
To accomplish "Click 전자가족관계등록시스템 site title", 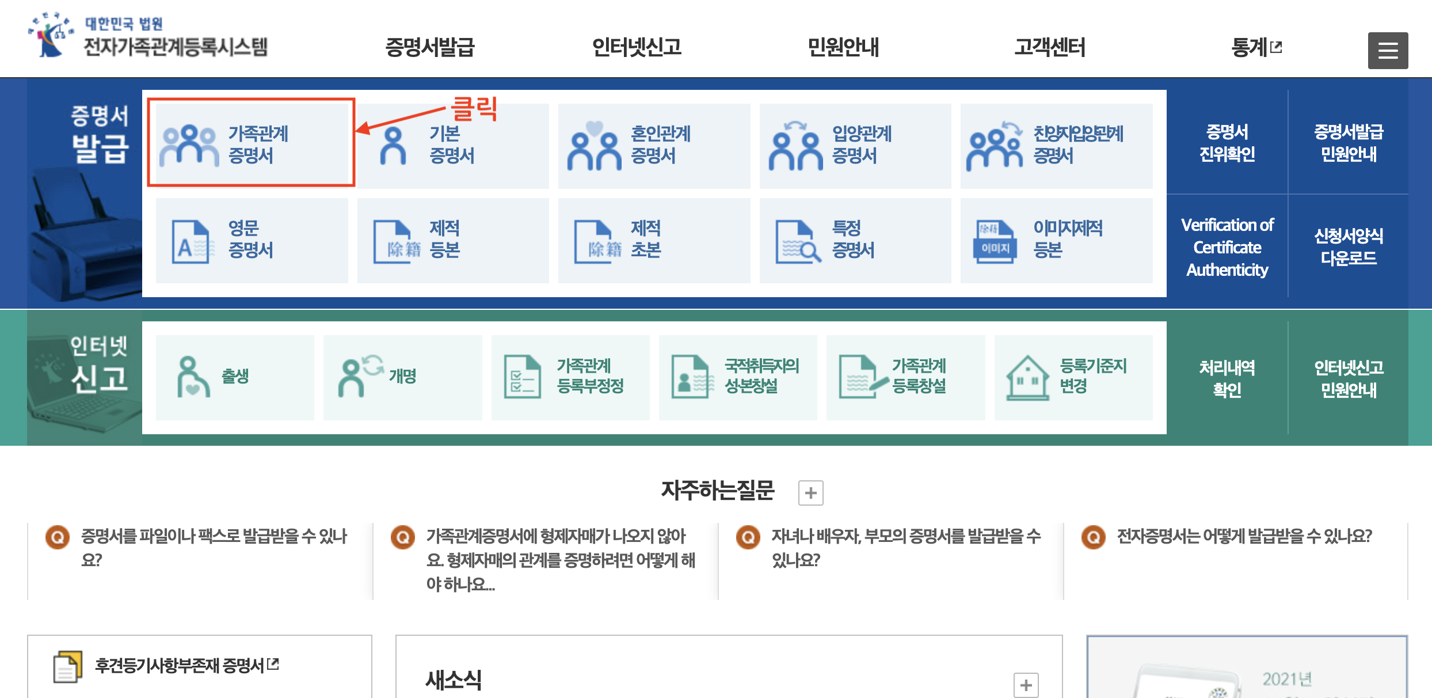I will coord(176,47).
